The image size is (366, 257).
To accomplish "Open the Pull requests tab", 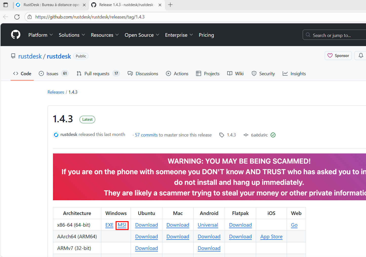I will point(97,74).
